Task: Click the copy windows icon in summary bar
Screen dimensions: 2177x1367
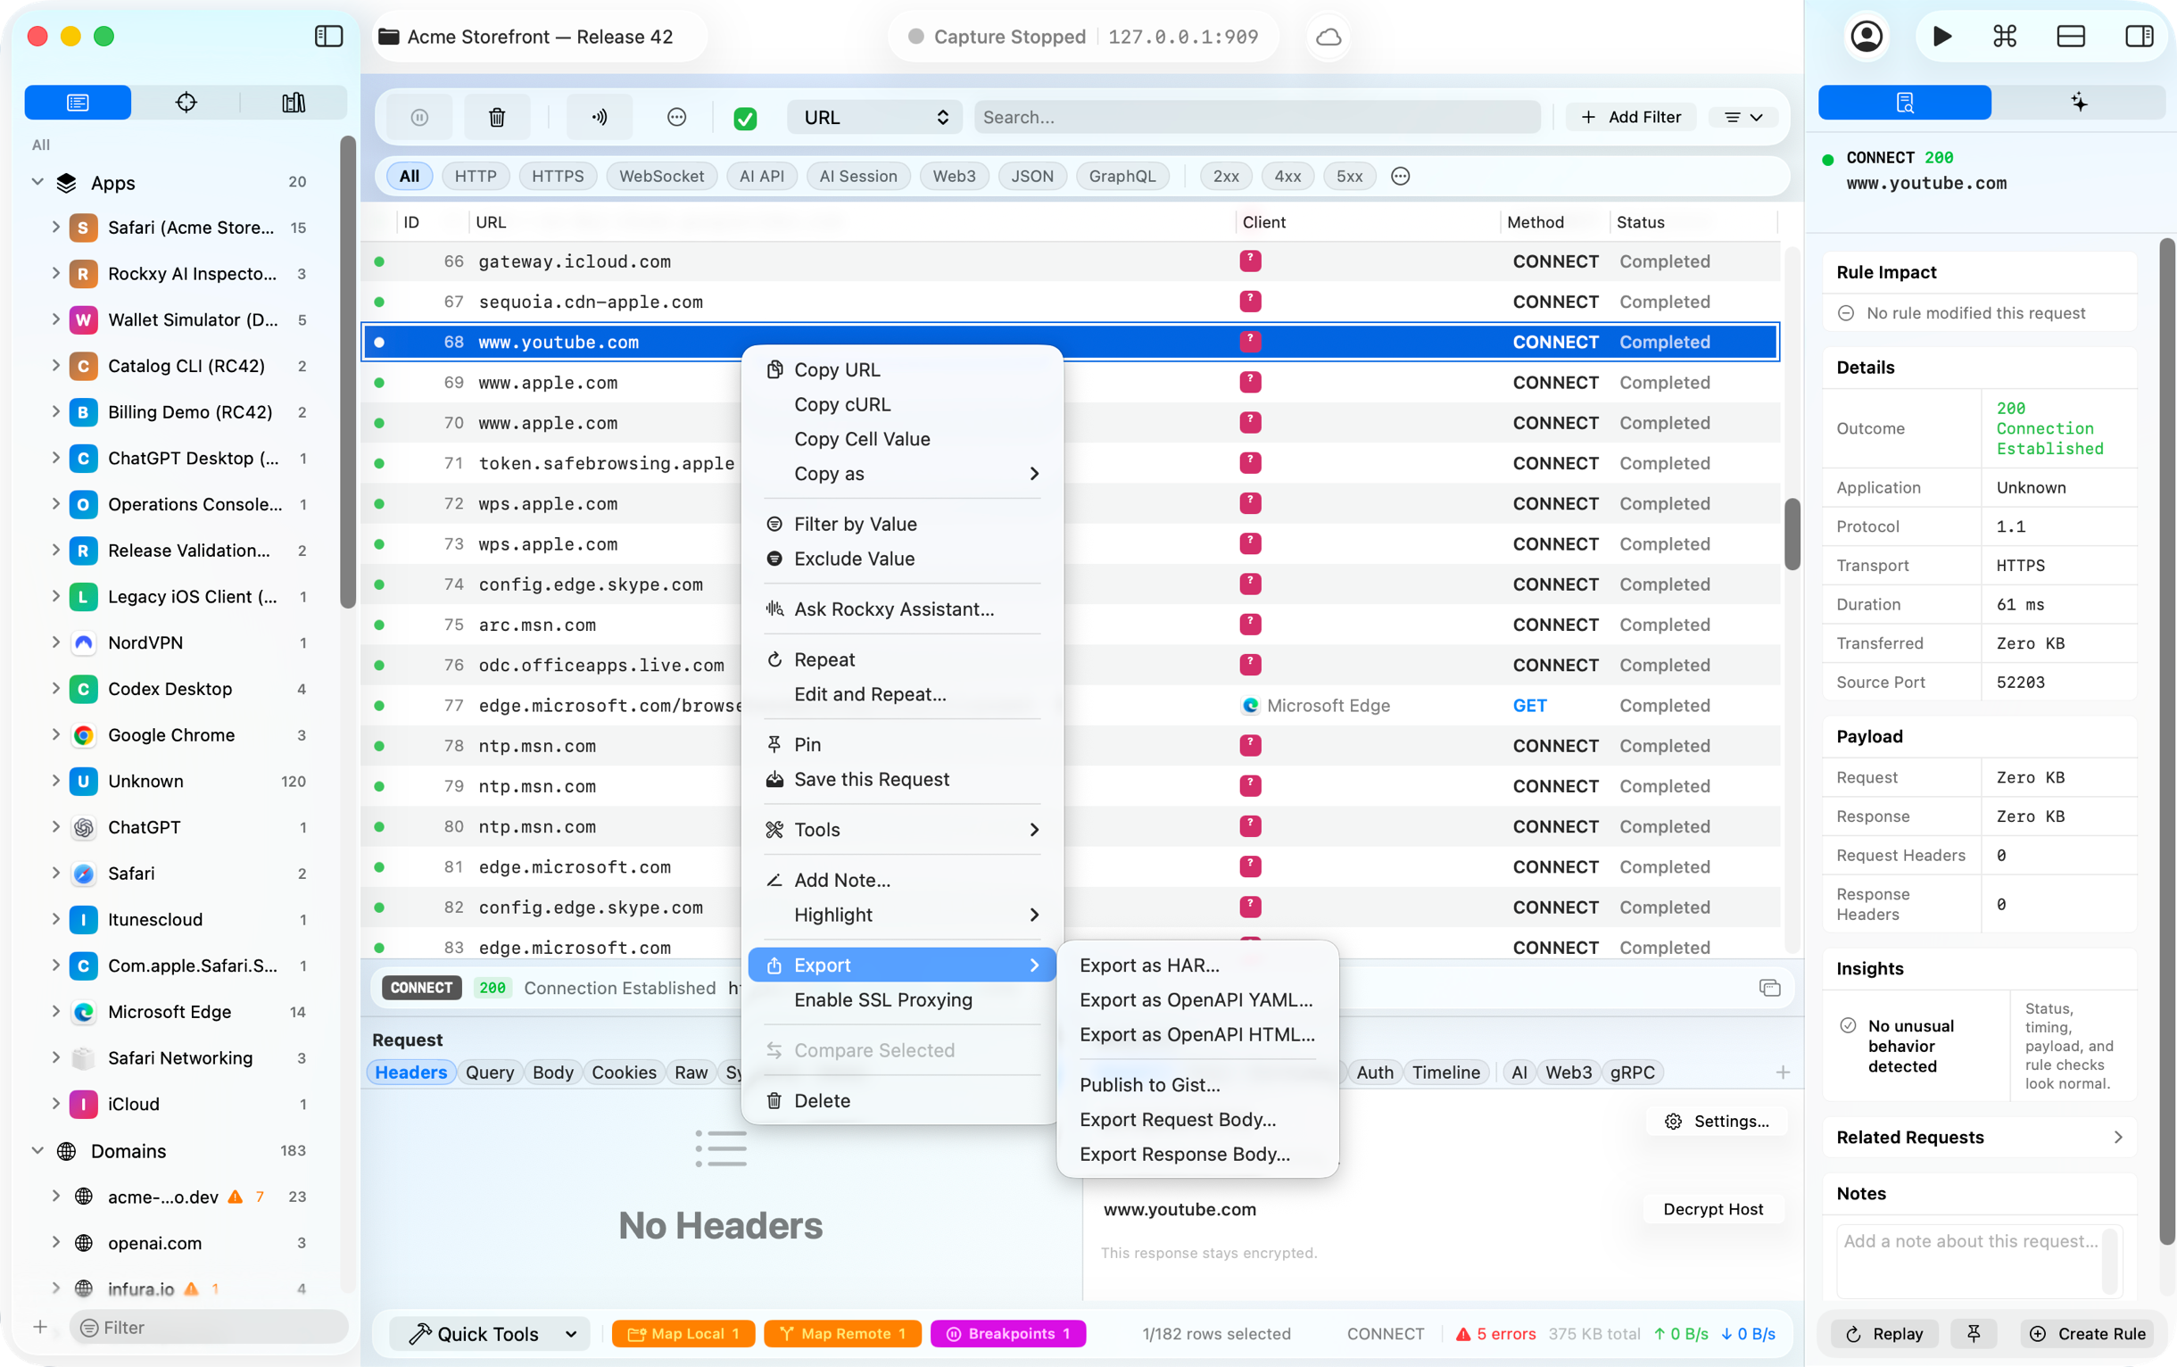Action: point(1769,987)
